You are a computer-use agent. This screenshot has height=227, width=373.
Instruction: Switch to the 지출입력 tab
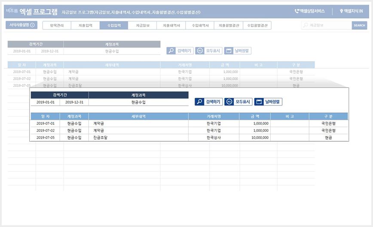(85, 25)
